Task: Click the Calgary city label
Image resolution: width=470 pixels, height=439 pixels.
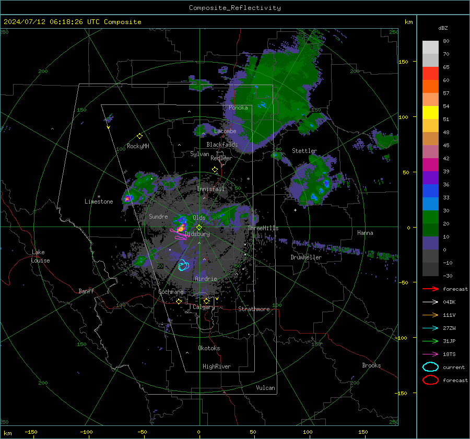Action: (204, 307)
